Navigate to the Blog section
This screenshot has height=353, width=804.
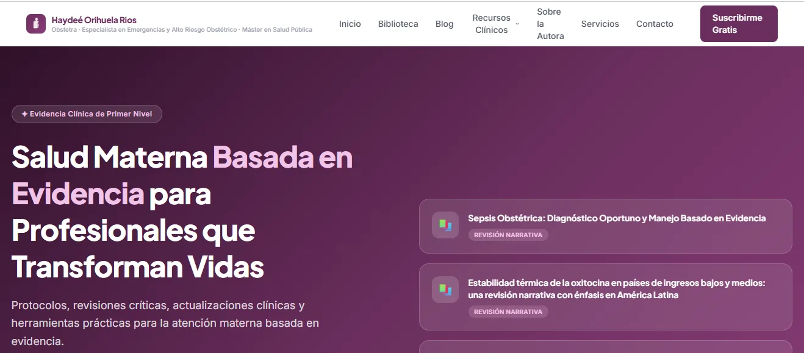pyautogui.click(x=445, y=24)
